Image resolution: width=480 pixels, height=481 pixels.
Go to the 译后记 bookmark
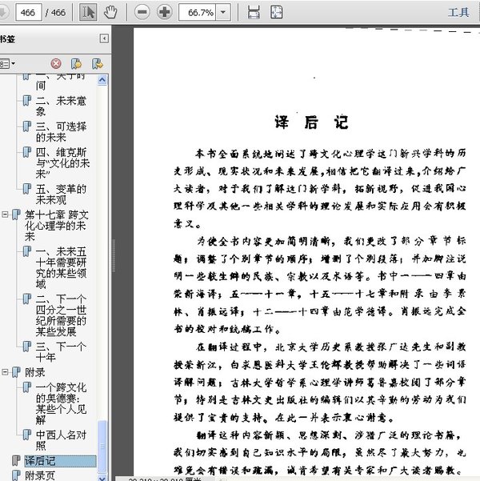[38, 461]
